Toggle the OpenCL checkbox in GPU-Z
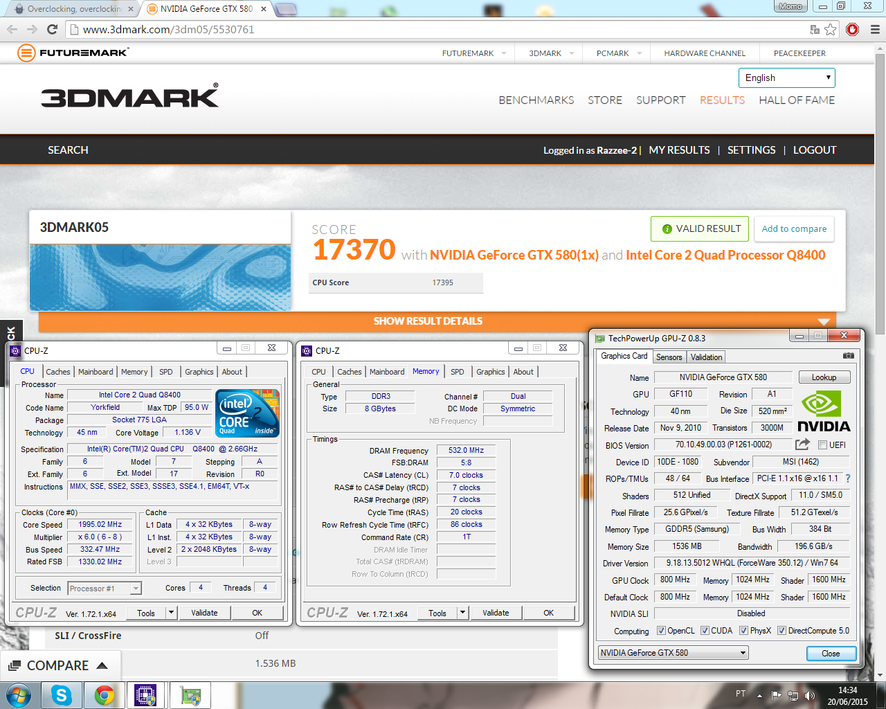886x709 pixels. (x=661, y=631)
